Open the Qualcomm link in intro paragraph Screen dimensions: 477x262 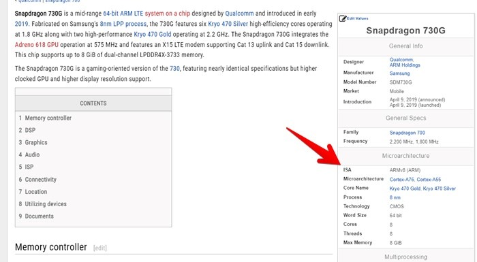pos(239,14)
